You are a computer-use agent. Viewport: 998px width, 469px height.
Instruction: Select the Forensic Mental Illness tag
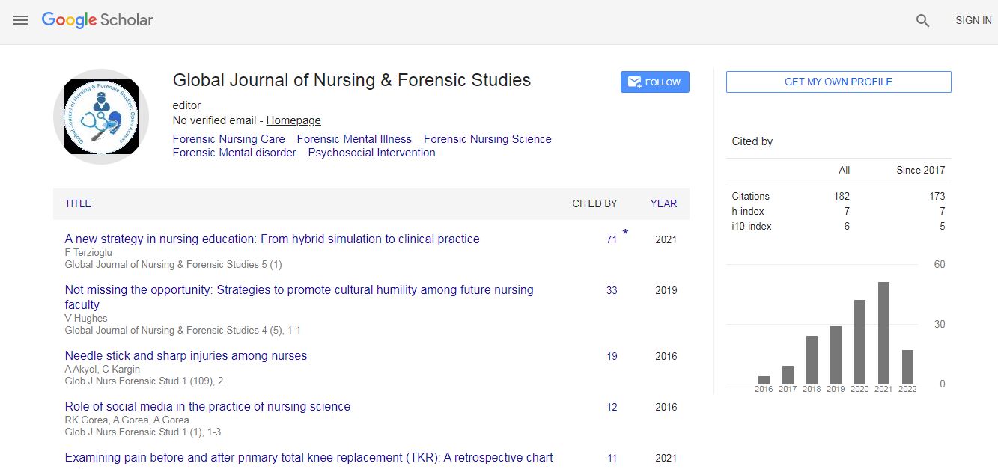click(354, 139)
